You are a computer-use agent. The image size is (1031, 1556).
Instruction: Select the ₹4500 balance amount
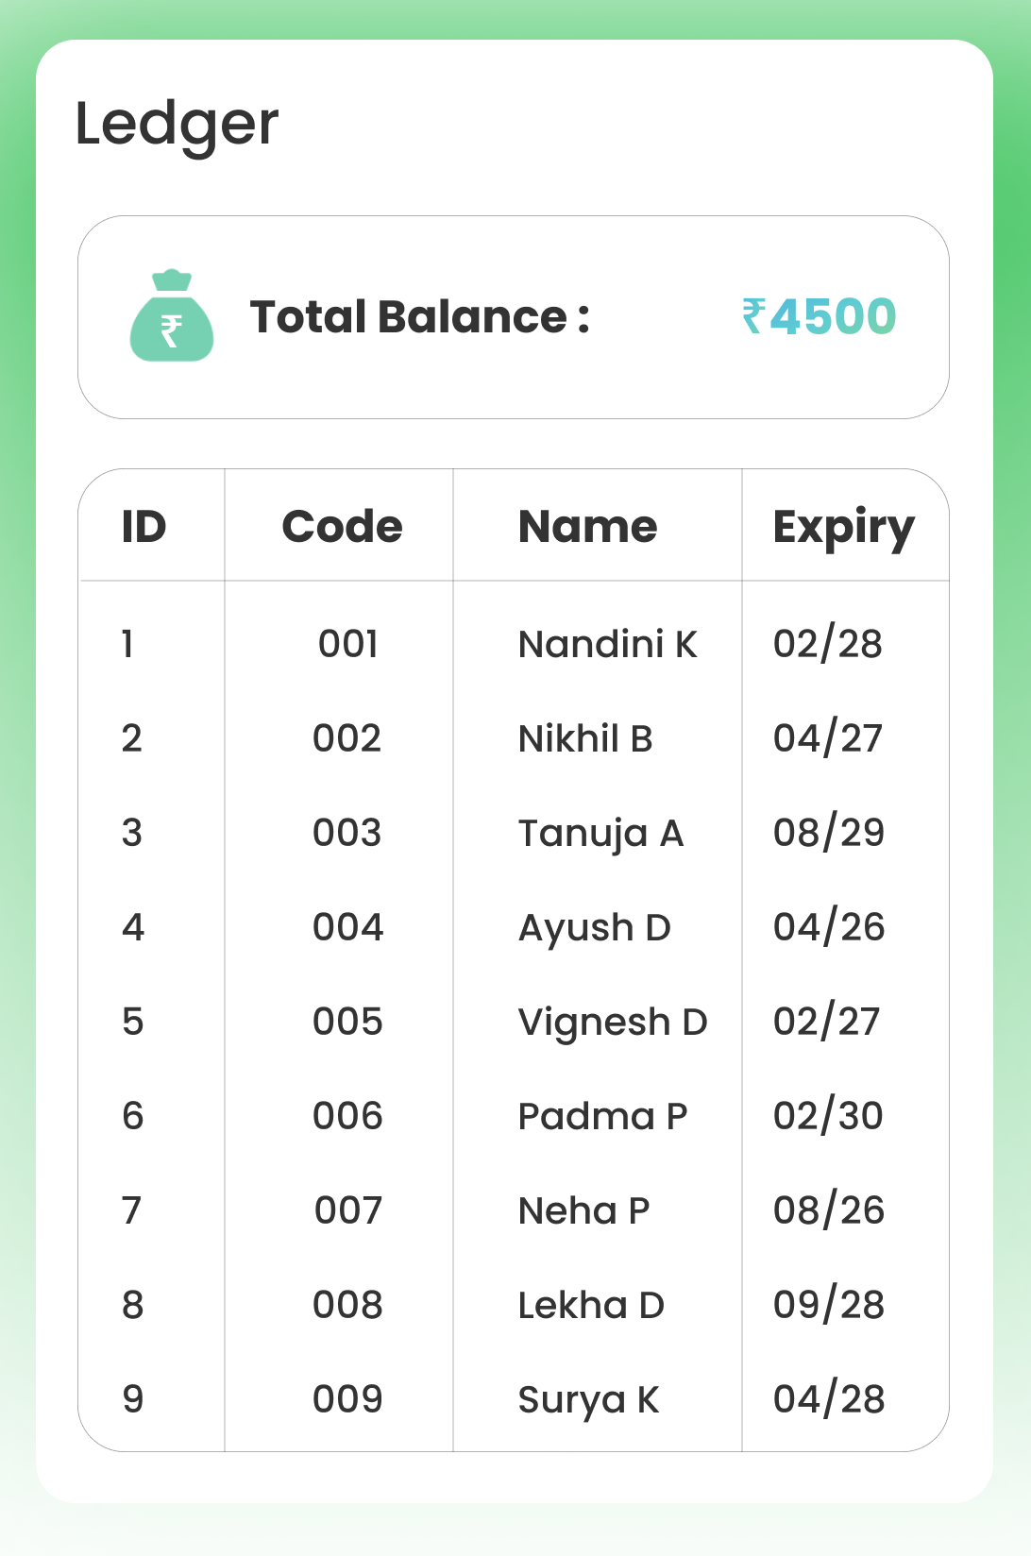pyautogui.click(x=819, y=317)
